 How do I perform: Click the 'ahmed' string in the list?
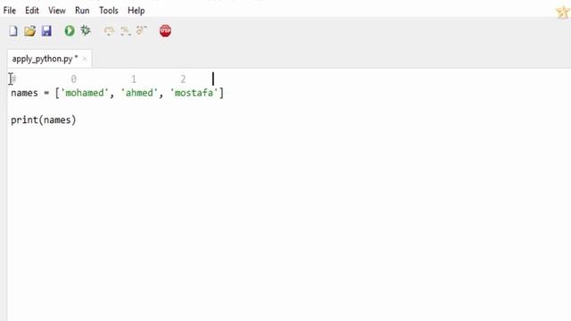click(x=139, y=93)
